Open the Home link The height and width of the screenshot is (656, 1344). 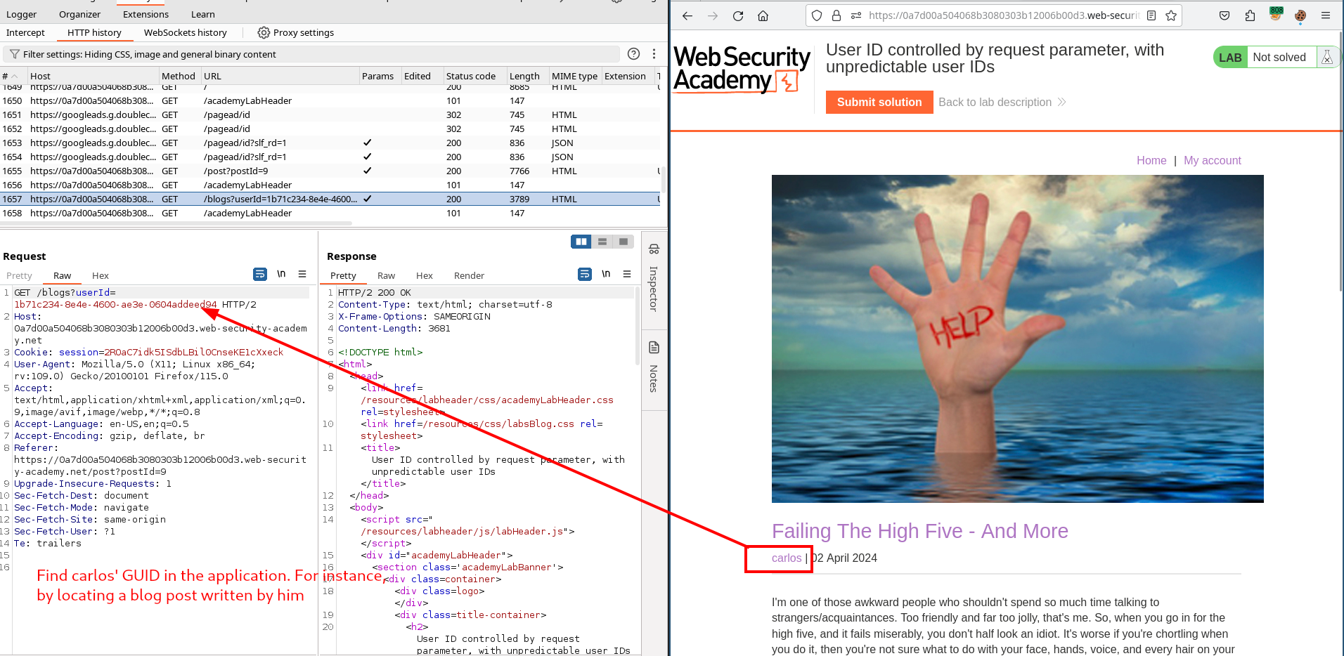(x=1151, y=160)
